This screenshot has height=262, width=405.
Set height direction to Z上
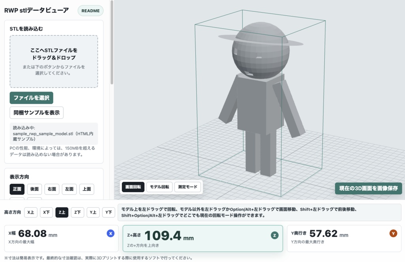(62, 212)
